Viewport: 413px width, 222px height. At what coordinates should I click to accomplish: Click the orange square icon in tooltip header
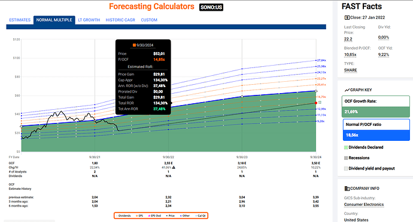click(x=134, y=45)
